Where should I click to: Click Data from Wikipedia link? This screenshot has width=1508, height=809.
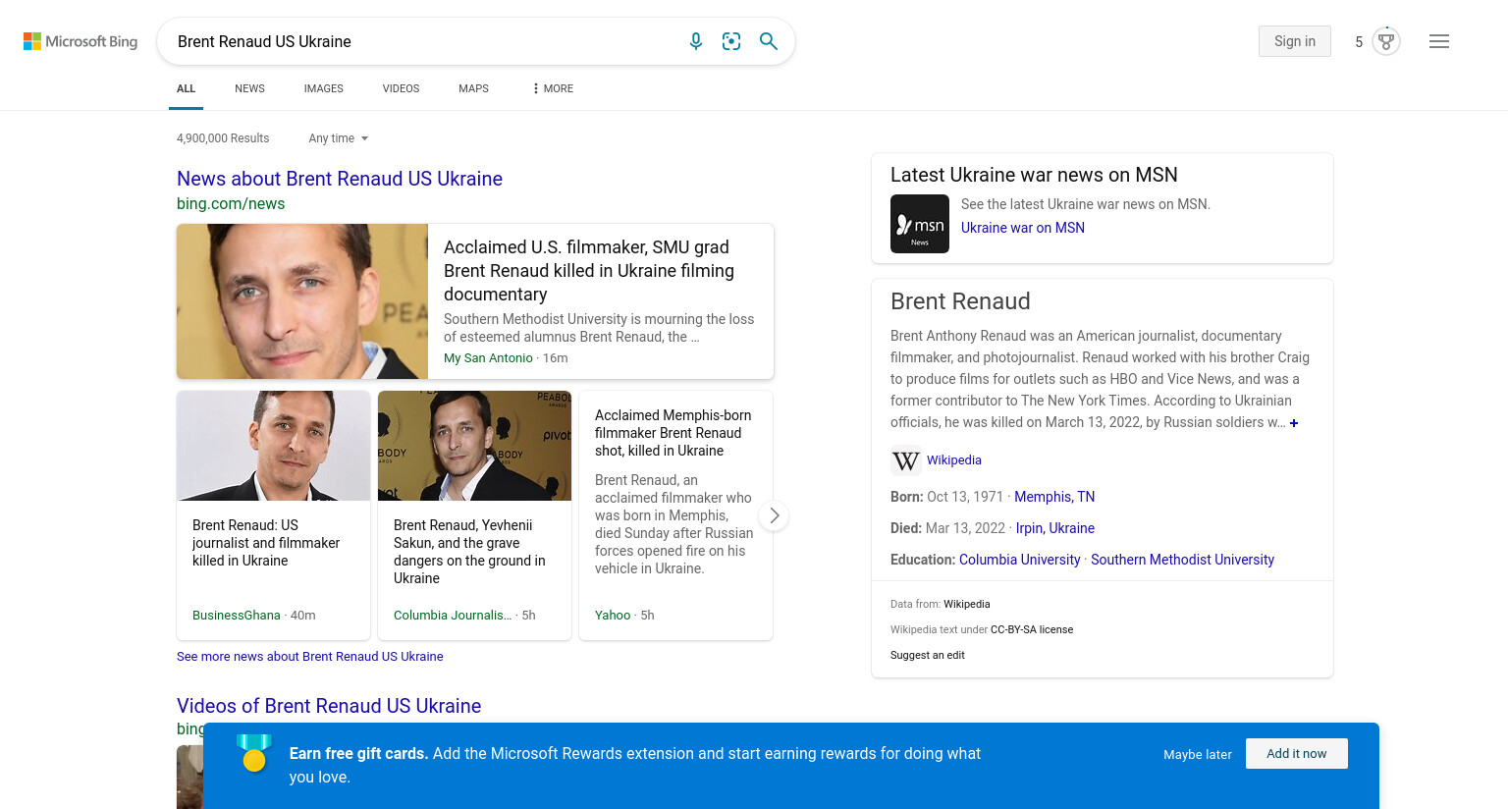point(967,605)
